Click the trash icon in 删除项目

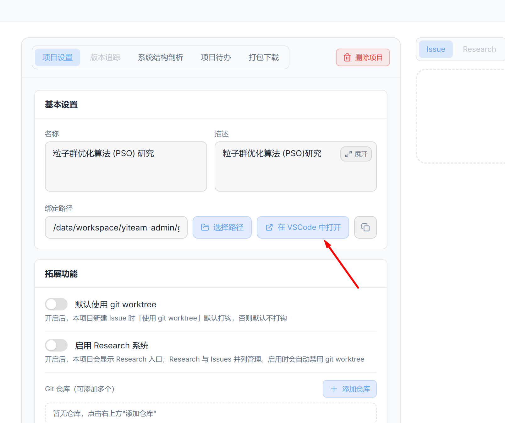pos(347,58)
